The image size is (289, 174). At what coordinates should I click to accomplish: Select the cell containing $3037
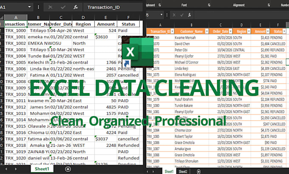(x=105, y=139)
